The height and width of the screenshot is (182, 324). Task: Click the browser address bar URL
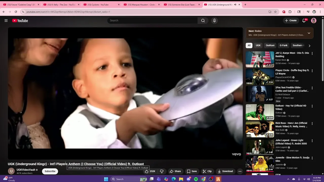[68, 12]
